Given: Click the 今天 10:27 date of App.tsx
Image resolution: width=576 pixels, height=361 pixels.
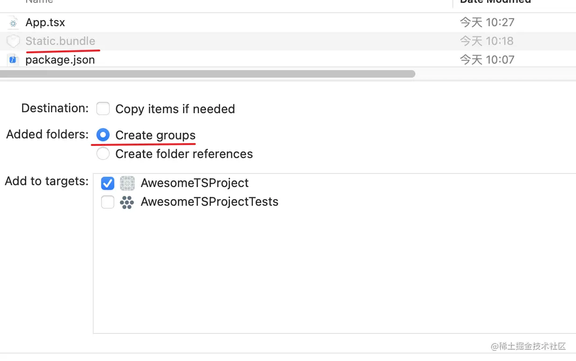Looking at the screenshot, I should pyautogui.click(x=487, y=22).
